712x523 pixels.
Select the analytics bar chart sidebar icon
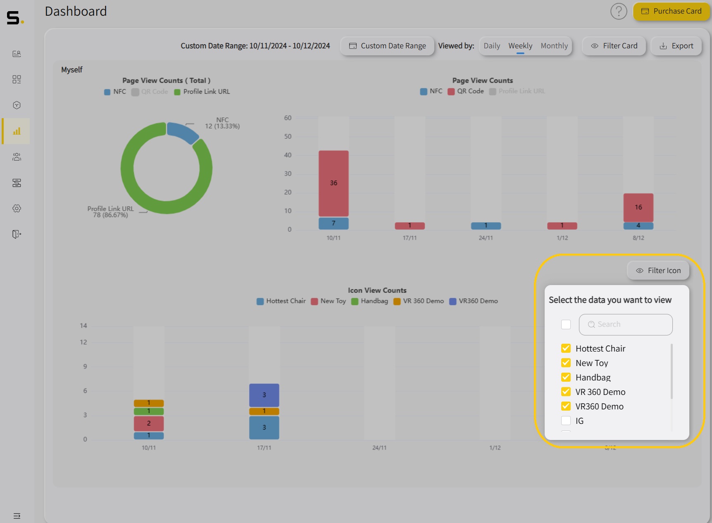pyautogui.click(x=17, y=131)
